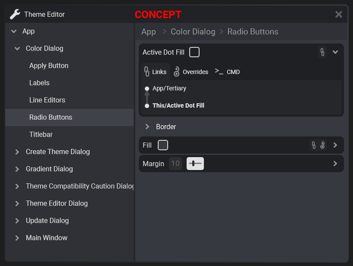
Task: Select Gradient Dialog tree item
Action: click(69, 169)
